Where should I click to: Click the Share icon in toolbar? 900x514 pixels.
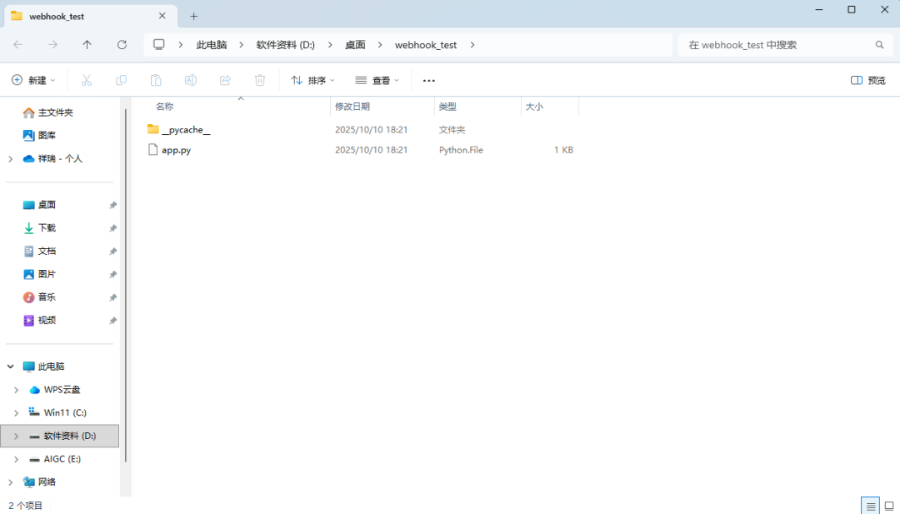[225, 80]
